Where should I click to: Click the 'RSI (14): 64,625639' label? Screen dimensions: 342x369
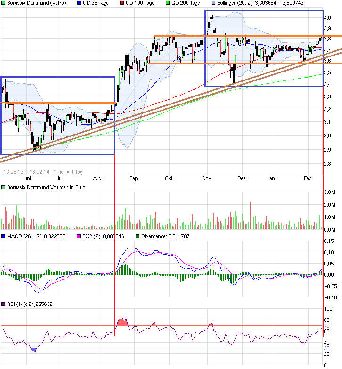click(30, 304)
